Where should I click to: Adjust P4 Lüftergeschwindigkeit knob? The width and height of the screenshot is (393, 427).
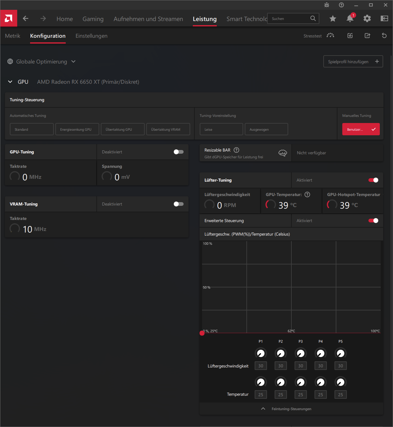click(x=321, y=353)
